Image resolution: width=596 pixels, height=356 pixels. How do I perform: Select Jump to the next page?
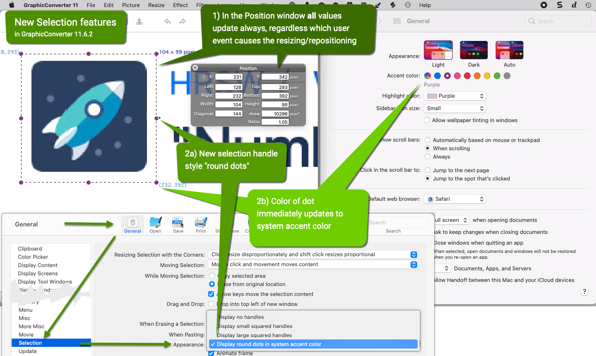428,170
